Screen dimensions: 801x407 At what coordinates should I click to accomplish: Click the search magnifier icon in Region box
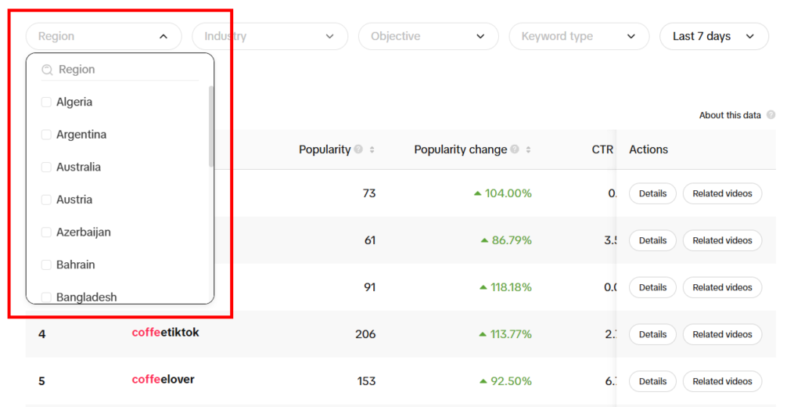(x=47, y=70)
